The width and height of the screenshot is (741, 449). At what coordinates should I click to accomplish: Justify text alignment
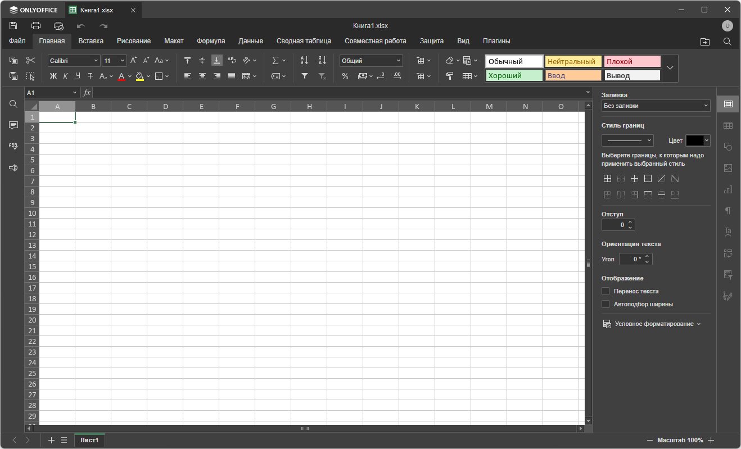tap(232, 76)
